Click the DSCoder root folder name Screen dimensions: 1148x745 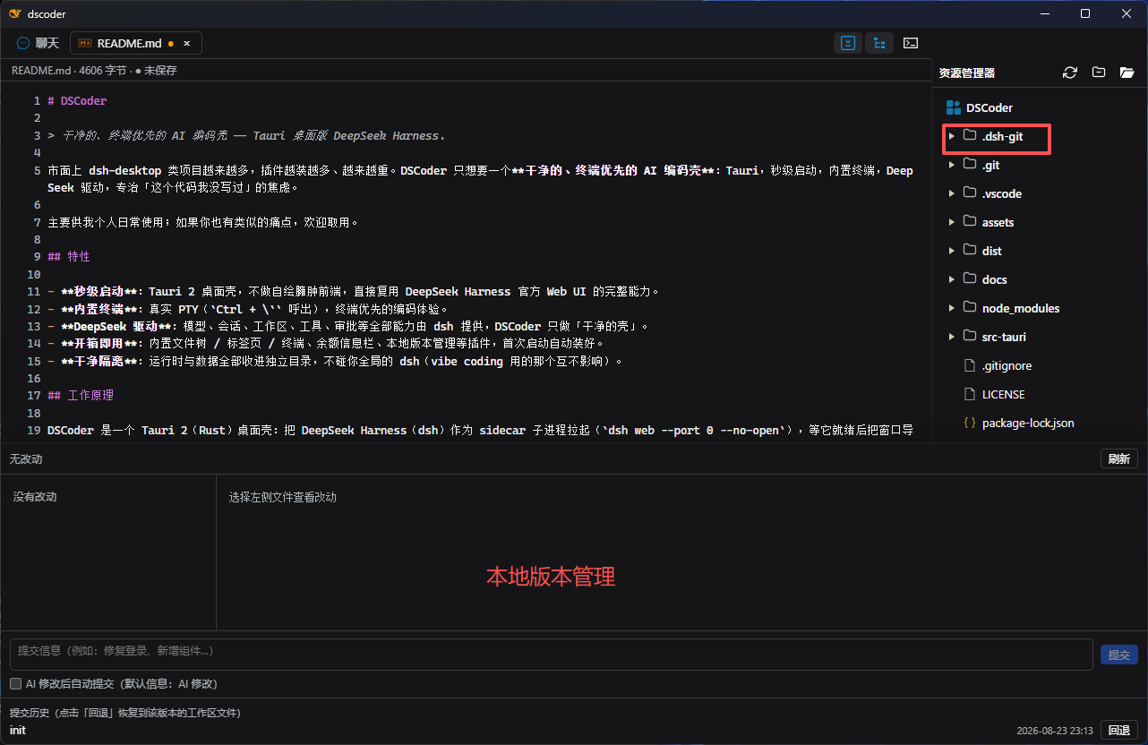990,107
